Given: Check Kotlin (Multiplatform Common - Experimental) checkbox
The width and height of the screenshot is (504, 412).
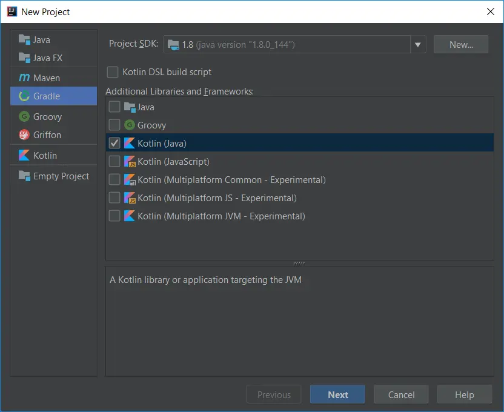Looking at the screenshot, I should point(114,179).
